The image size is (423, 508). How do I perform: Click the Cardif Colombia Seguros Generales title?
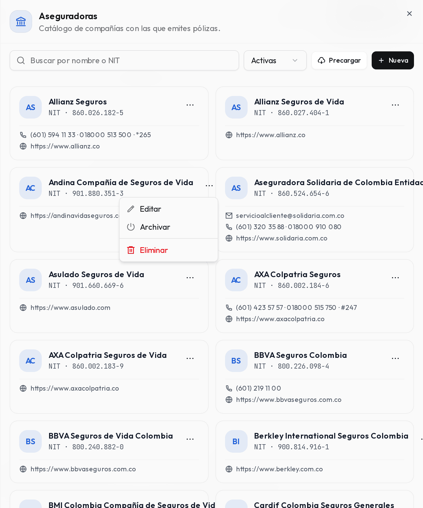[x=324, y=505]
